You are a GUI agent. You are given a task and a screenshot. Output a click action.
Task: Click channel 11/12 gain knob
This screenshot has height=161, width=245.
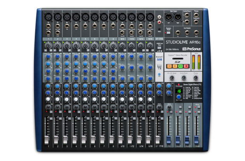pyautogui.click(x=131, y=45)
